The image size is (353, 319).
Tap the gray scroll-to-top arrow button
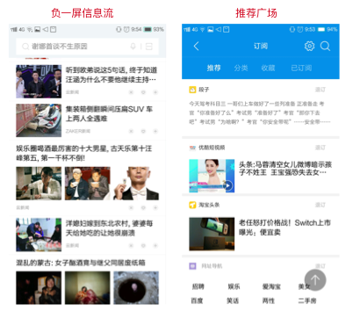point(315,280)
